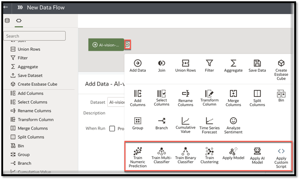Choose Merge Columns in the popup
Image resolution: width=300 pixels, height=180 pixels.
[x=233, y=98]
